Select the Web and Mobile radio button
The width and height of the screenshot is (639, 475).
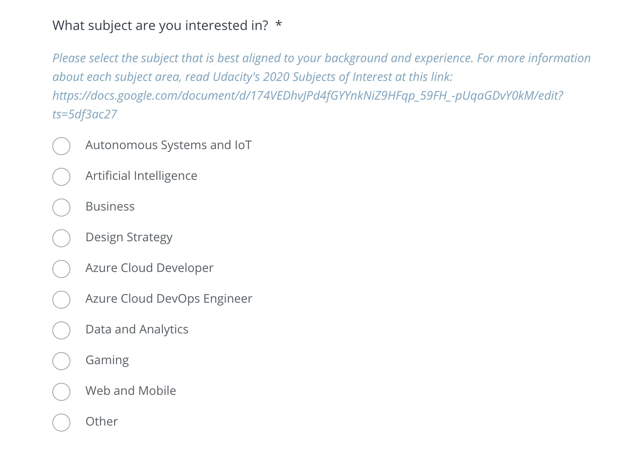[x=61, y=392]
